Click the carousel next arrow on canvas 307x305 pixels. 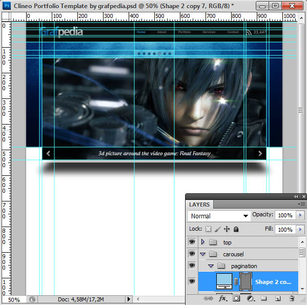(260, 153)
